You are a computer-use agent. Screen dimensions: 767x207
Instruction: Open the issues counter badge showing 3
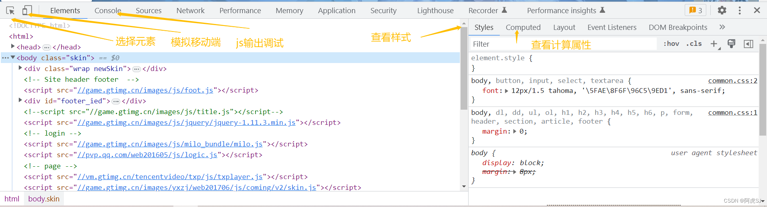[695, 10]
